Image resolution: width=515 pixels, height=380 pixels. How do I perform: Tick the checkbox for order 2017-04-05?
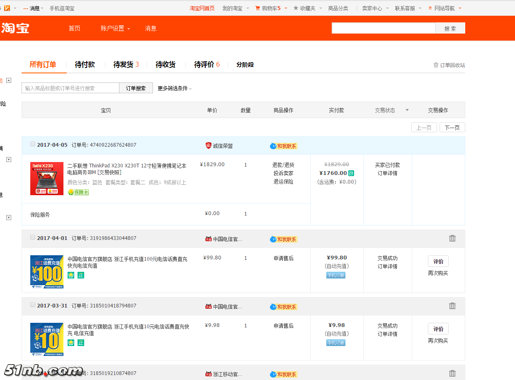coord(33,144)
